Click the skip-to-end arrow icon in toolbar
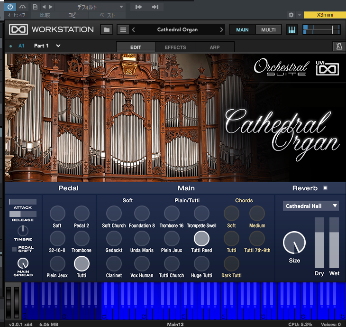The width and height of the screenshot is (346, 327). (155, 7)
